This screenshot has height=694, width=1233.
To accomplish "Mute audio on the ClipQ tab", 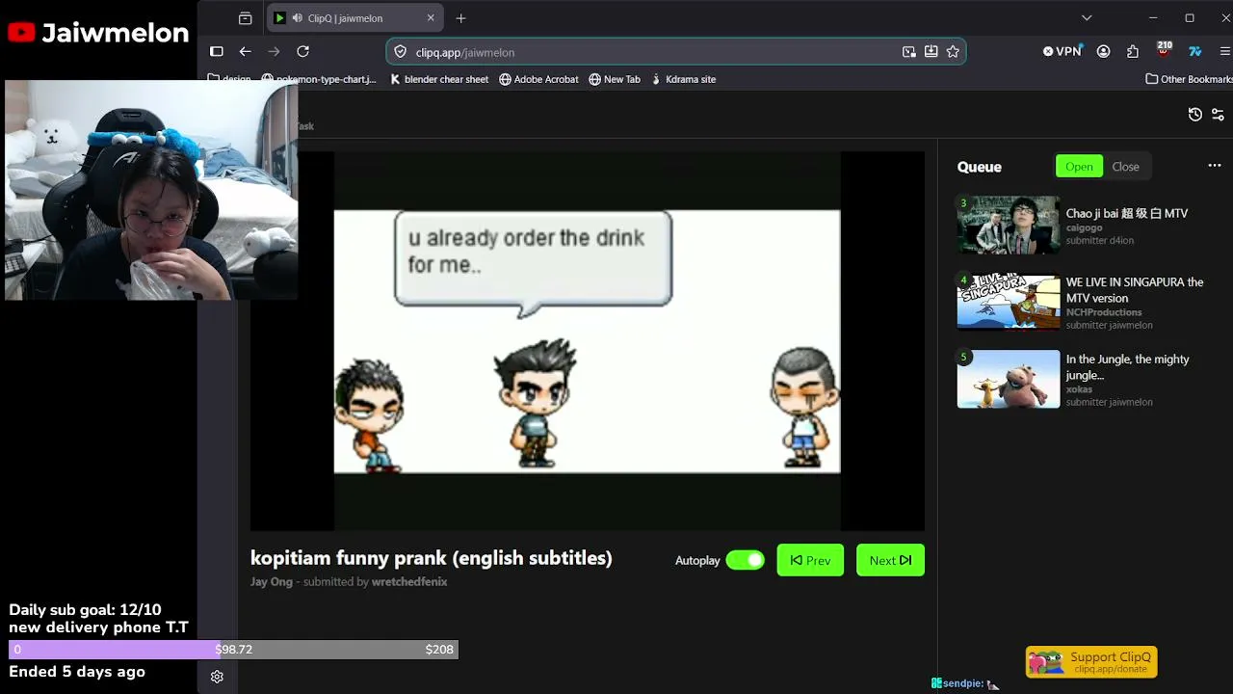I will tap(298, 18).
